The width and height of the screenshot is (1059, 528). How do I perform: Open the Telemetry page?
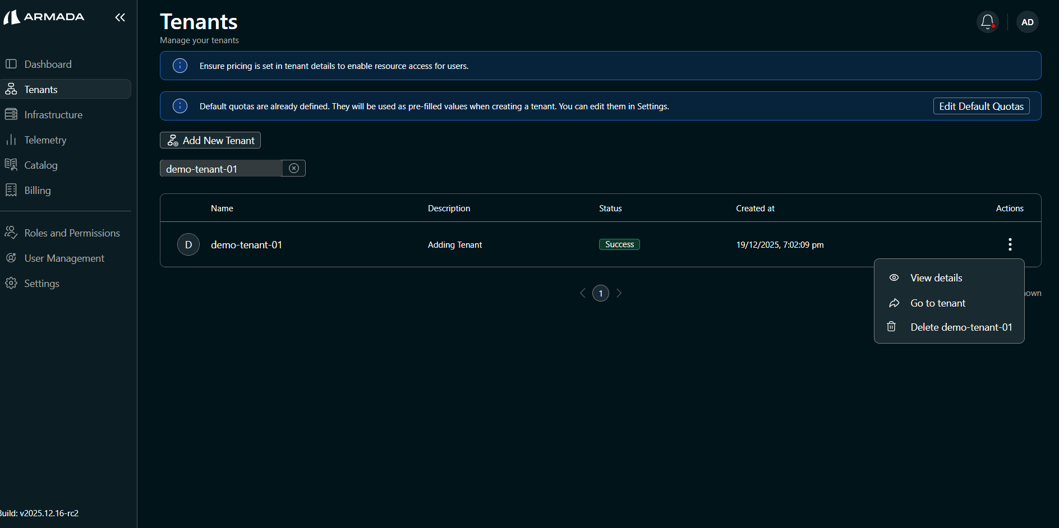[45, 140]
